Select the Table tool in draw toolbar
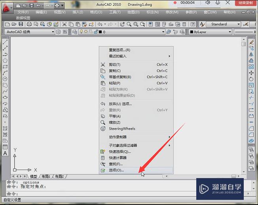The image size is (258, 205). pos(5,147)
